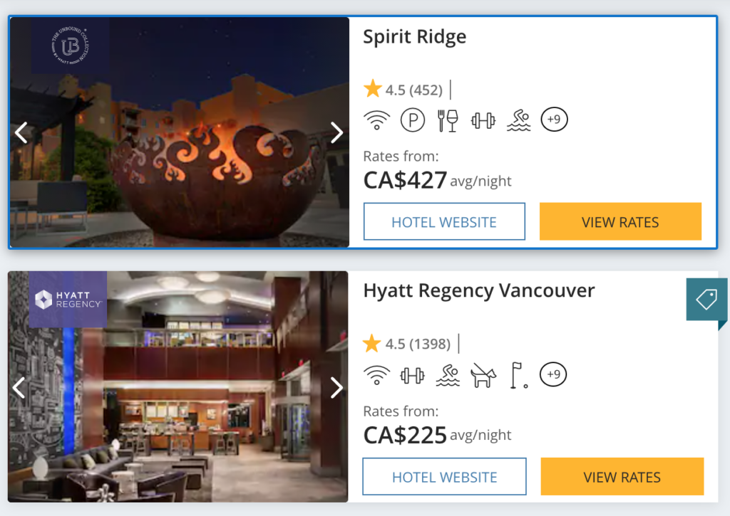The height and width of the screenshot is (516, 730).
Task: Click the golf flag icon for Hyatt Regency
Action: point(518,375)
